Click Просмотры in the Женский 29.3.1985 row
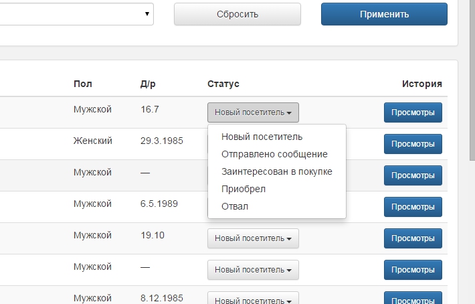Image resolution: width=475 pixels, height=304 pixels. [413, 144]
